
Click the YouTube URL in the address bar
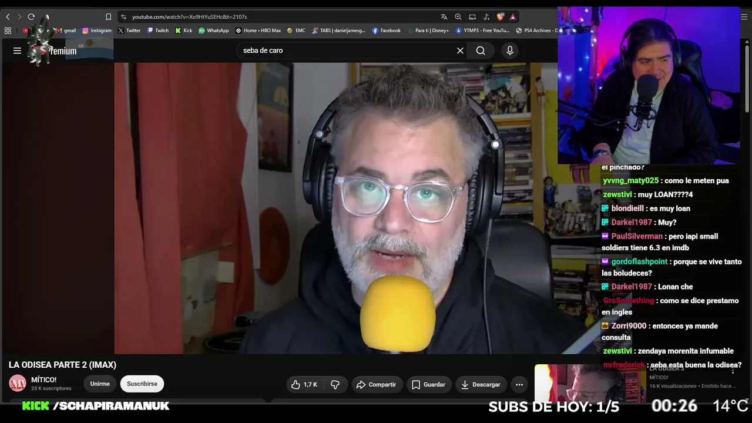(x=189, y=17)
